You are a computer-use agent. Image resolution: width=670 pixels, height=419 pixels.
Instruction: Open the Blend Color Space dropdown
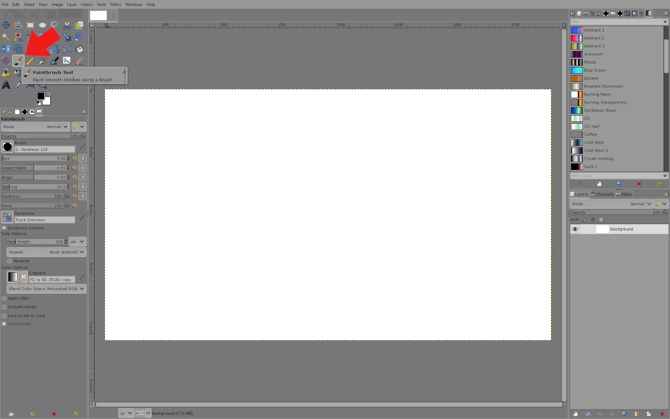[46, 289]
